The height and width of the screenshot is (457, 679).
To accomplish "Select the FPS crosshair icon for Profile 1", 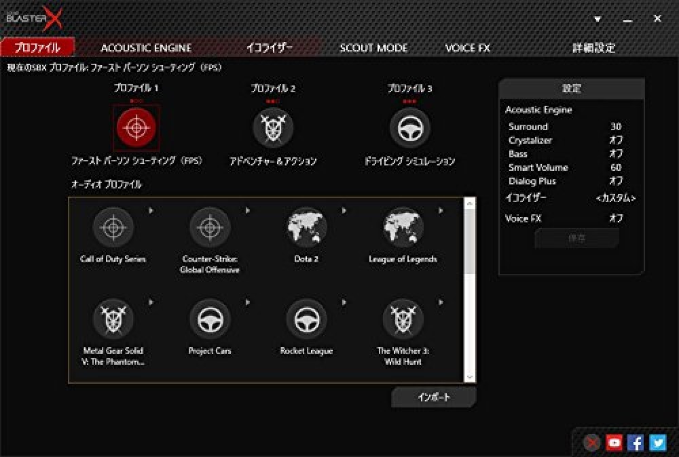I will 136,127.
